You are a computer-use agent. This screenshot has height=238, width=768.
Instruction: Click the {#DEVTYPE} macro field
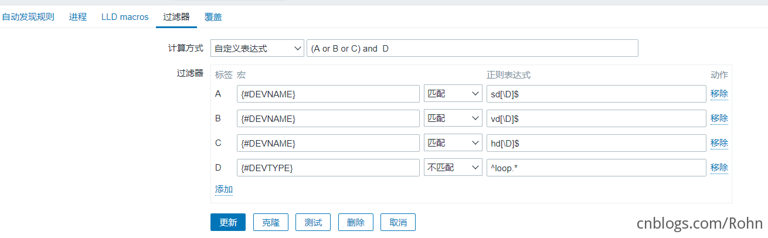pyautogui.click(x=328, y=168)
